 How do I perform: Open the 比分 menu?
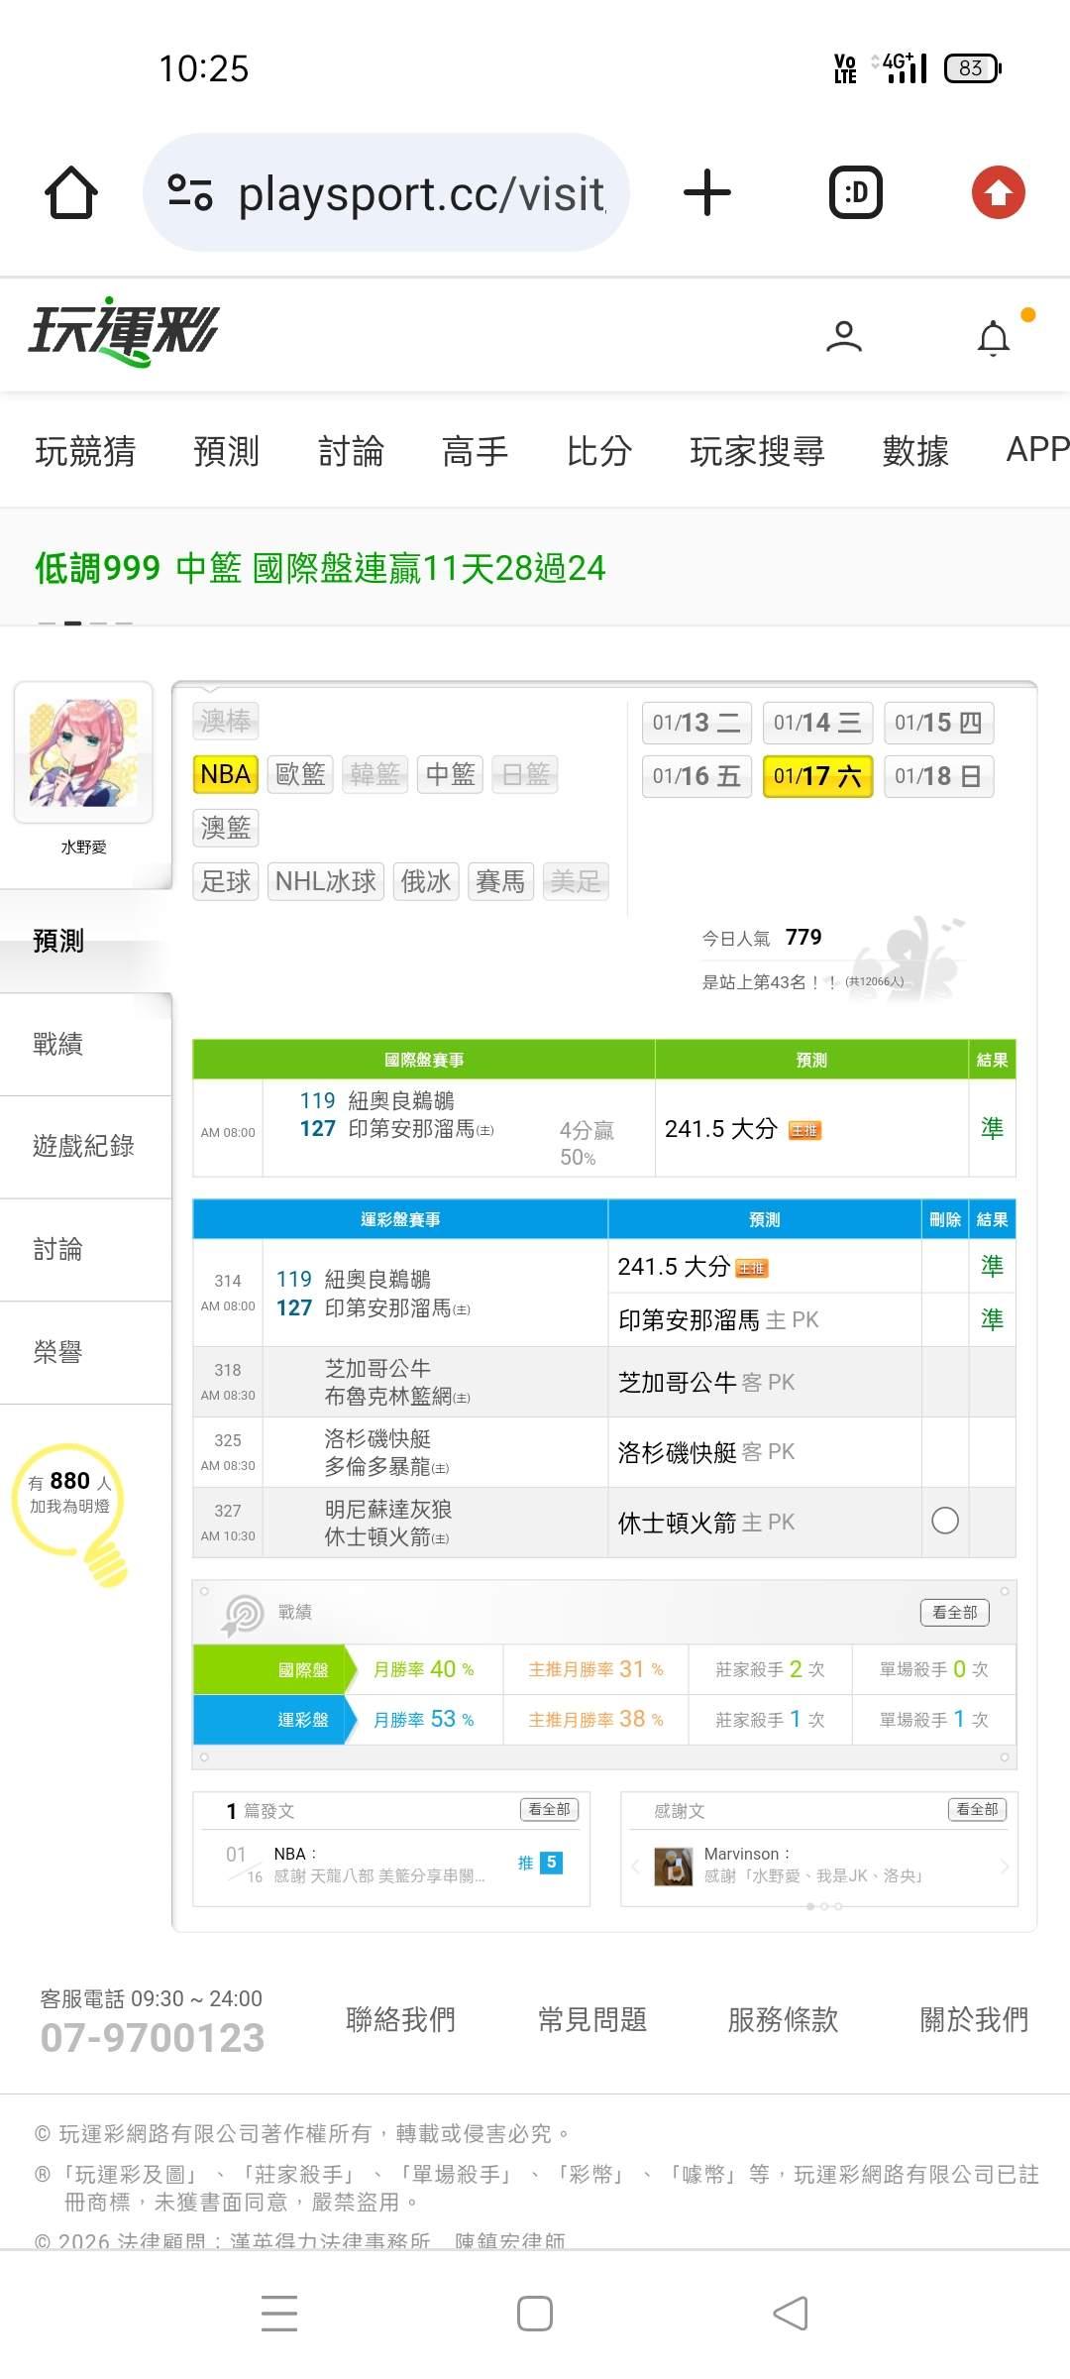599,451
